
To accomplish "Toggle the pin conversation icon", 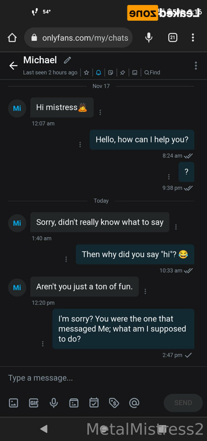I will (x=122, y=73).
